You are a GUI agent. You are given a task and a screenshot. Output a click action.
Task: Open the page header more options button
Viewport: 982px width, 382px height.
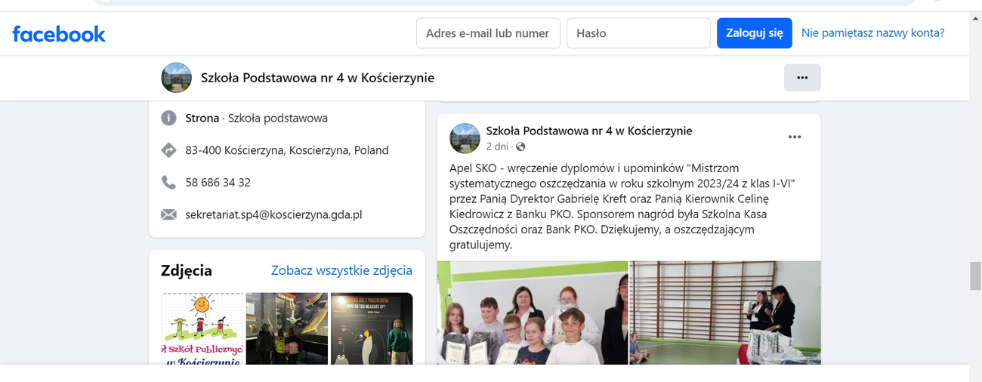click(x=802, y=78)
